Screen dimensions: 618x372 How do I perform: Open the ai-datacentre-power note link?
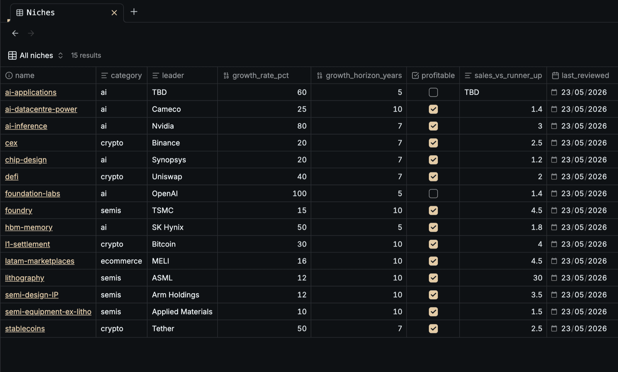41,109
